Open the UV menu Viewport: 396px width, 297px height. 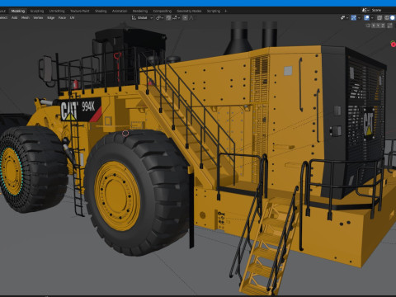coord(72,17)
